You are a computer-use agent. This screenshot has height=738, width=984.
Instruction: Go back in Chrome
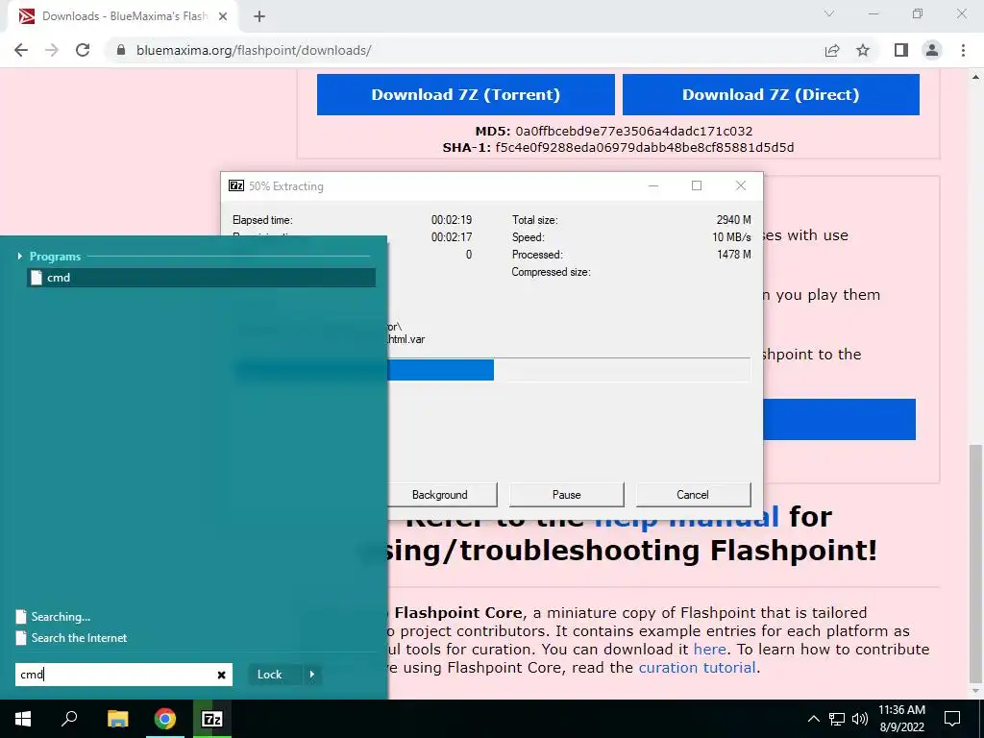point(21,50)
